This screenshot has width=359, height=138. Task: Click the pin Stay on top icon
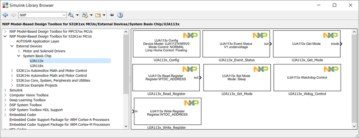point(112,15)
